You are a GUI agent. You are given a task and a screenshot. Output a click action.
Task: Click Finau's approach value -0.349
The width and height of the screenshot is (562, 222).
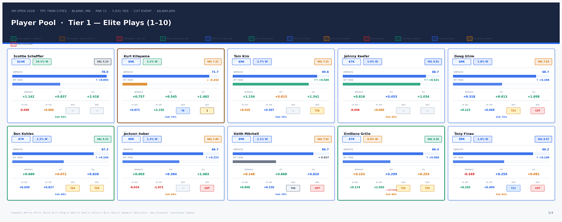point(469,174)
